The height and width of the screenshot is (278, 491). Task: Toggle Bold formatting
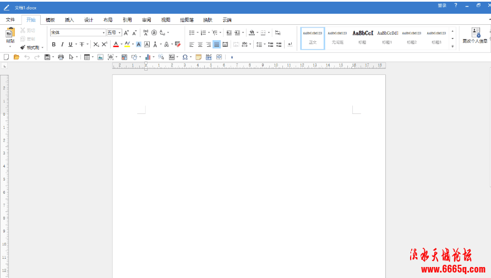pyautogui.click(x=53, y=45)
